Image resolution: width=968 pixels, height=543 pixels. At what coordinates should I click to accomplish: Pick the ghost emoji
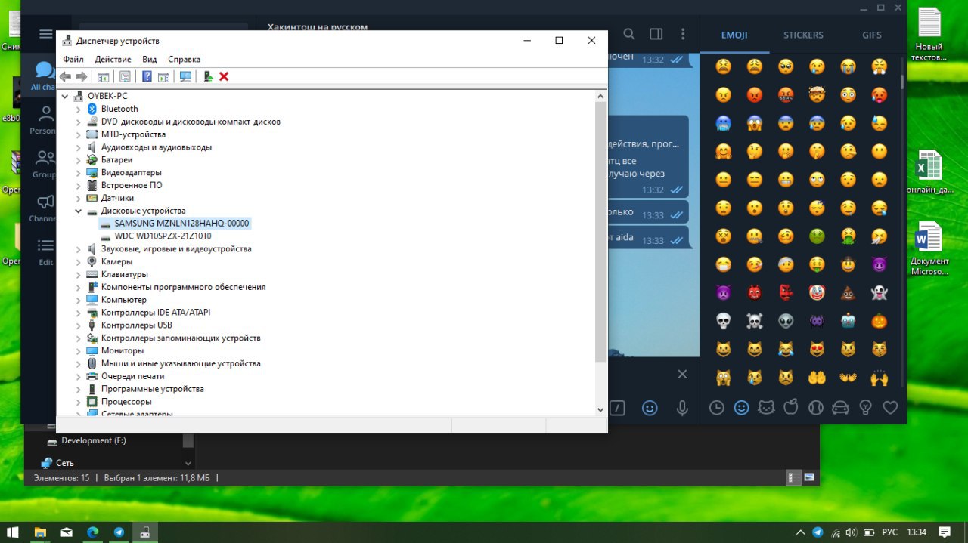point(879,293)
